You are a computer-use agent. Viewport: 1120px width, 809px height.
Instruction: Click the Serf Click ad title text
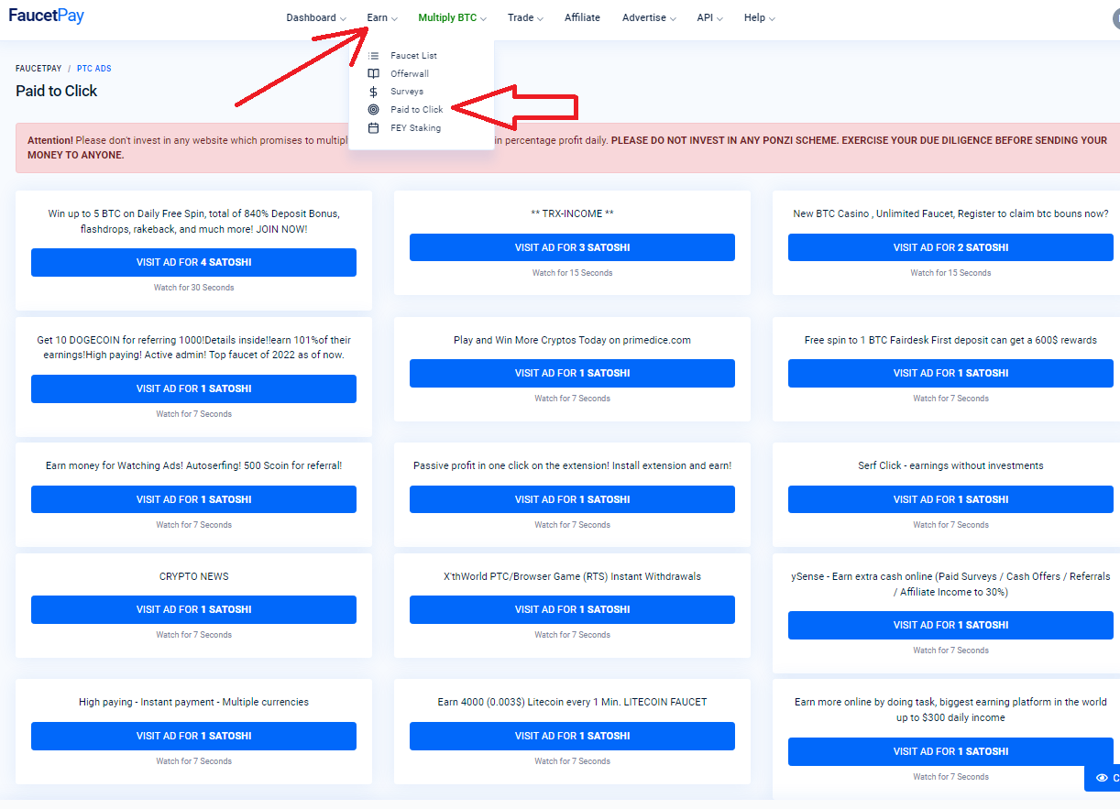point(950,465)
